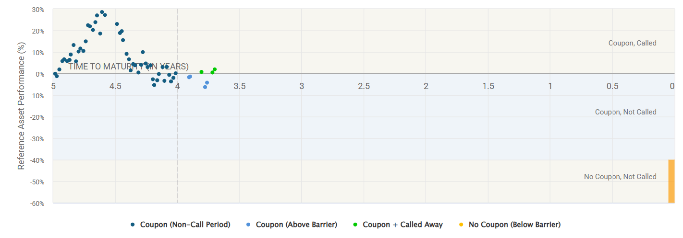Click the dashed vertical line at 4 years
The height and width of the screenshot is (238, 683).
click(177, 144)
